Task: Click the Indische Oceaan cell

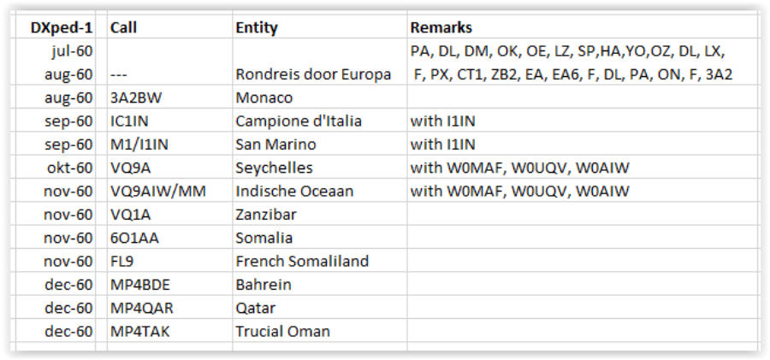Action: pyautogui.click(x=287, y=192)
